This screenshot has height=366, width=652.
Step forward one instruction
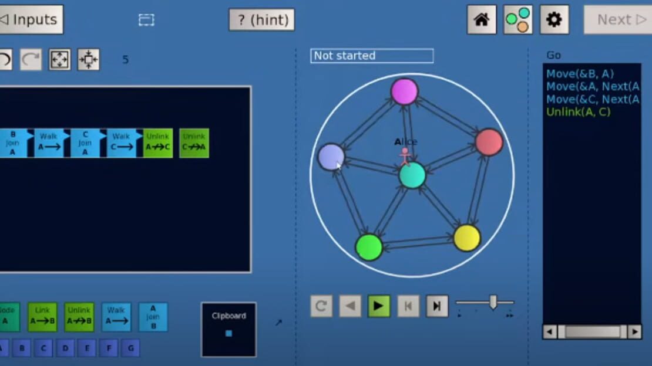coord(437,306)
